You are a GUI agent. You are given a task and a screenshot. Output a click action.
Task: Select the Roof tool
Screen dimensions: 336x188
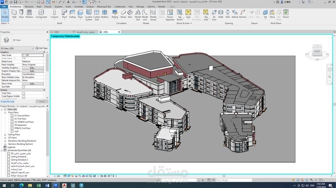click(x=64, y=14)
